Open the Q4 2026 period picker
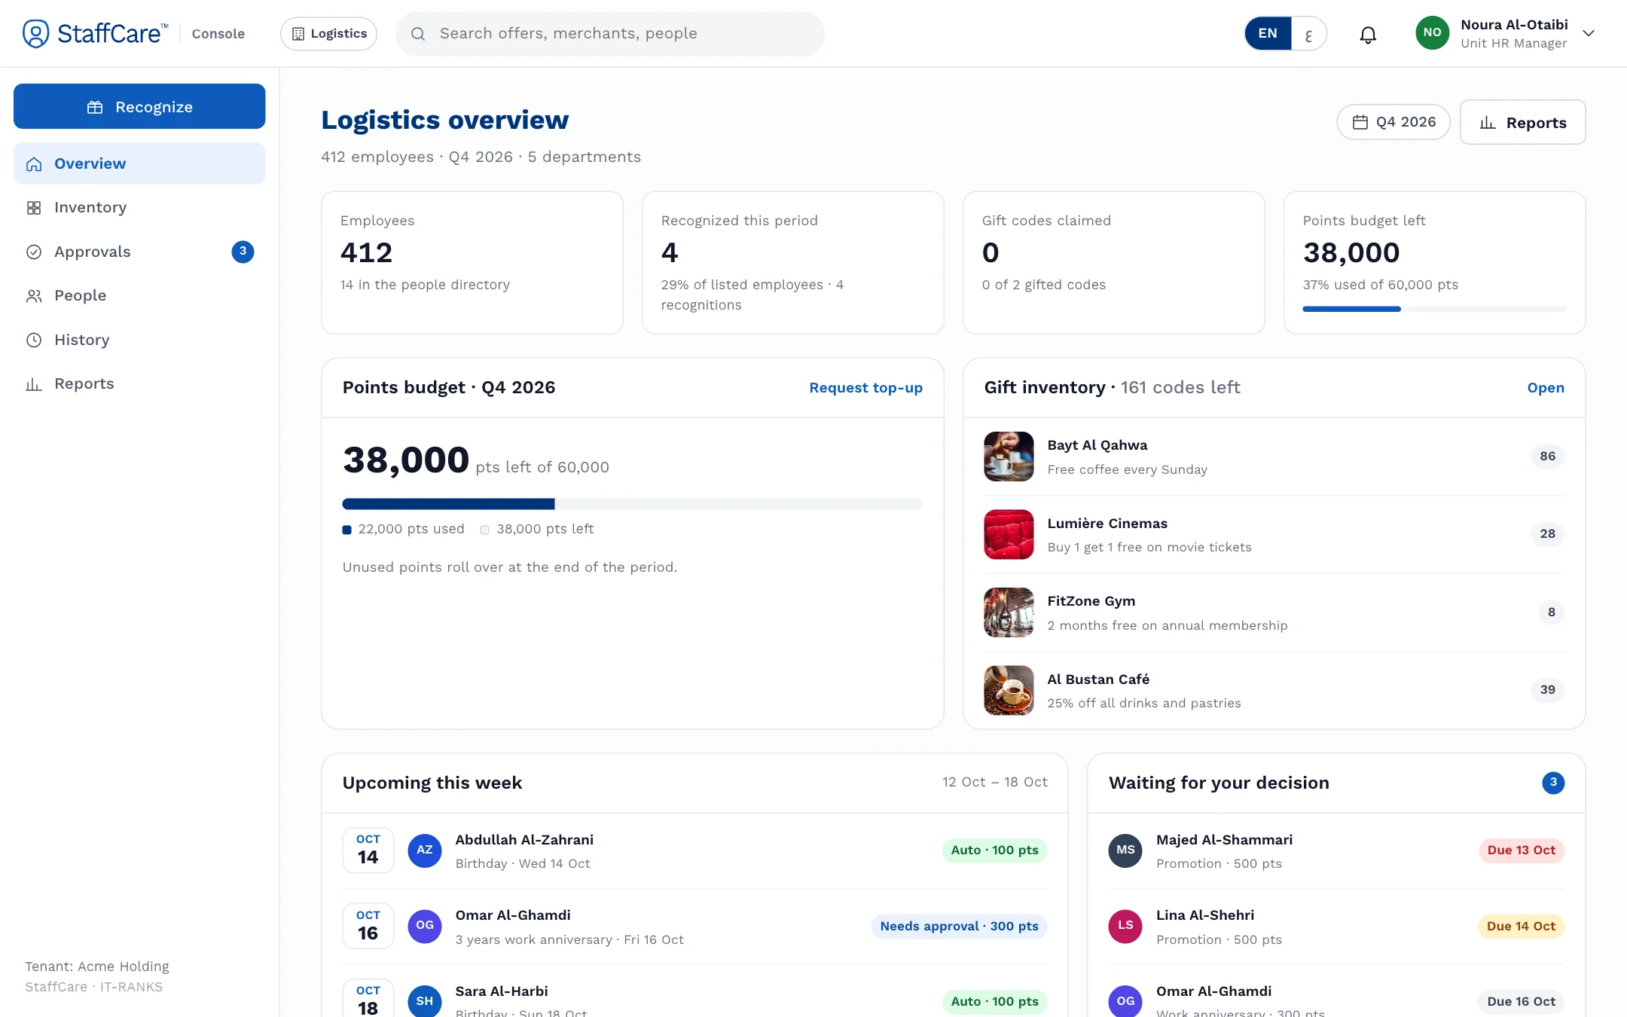The height and width of the screenshot is (1017, 1627). pyautogui.click(x=1393, y=122)
